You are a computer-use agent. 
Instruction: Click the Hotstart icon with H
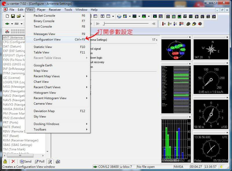[164, 24]
